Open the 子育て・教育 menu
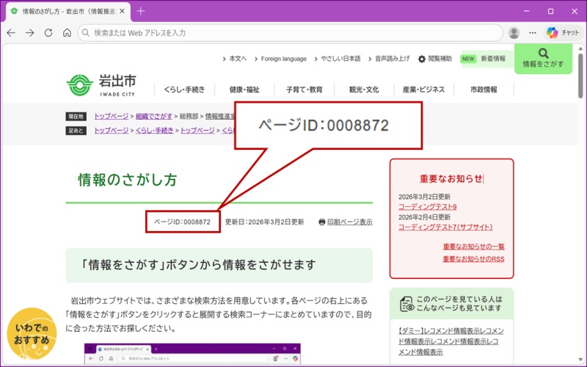This screenshot has width=587, height=367. pyautogui.click(x=305, y=90)
